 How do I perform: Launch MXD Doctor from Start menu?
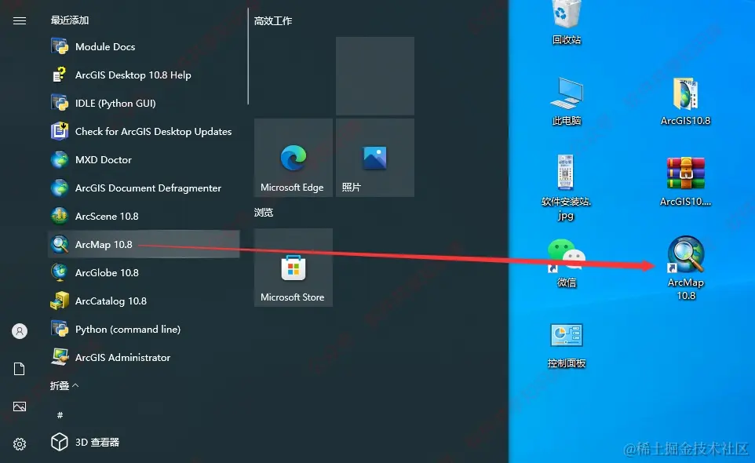(x=144, y=160)
